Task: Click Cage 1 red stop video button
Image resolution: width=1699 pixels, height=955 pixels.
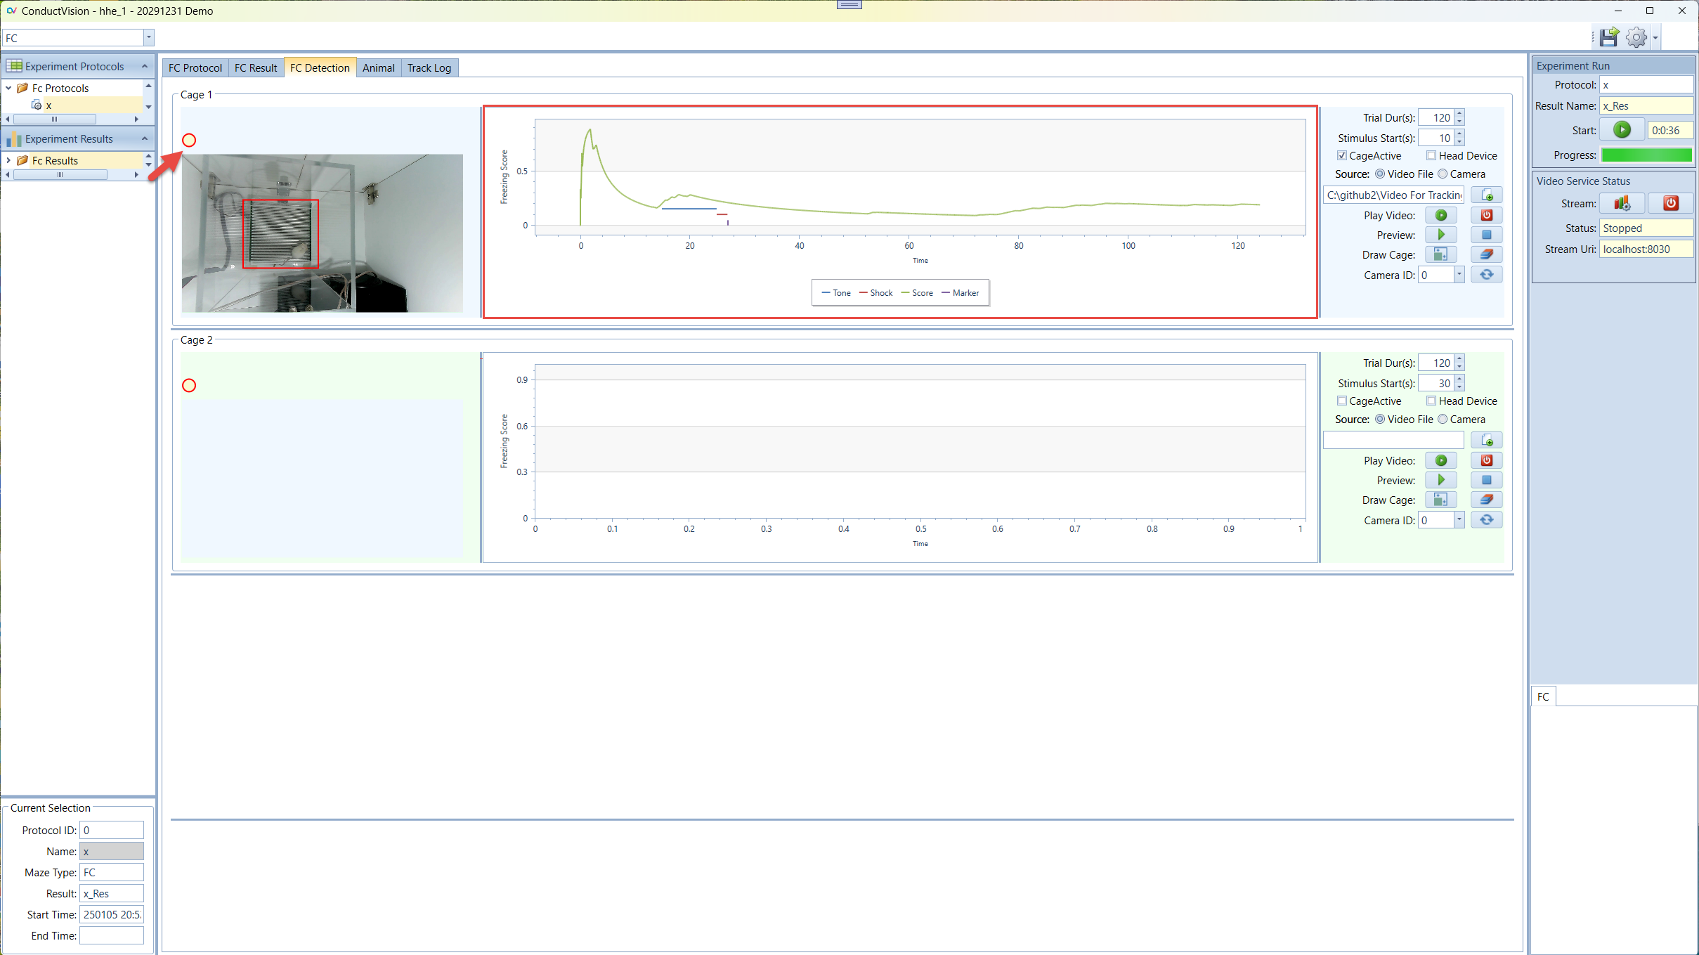Action: point(1486,216)
